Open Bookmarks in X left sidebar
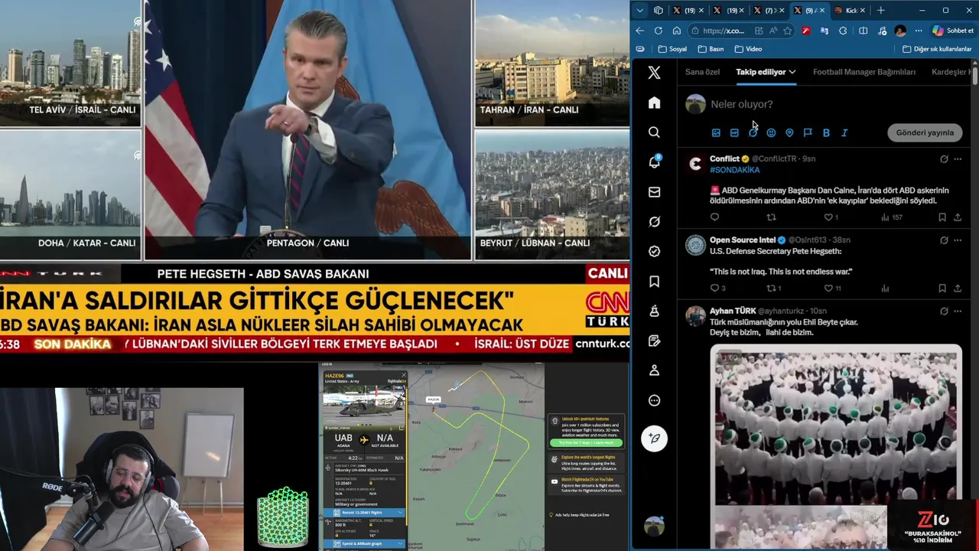Screen dimensions: 979x551 pyautogui.click(x=654, y=282)
